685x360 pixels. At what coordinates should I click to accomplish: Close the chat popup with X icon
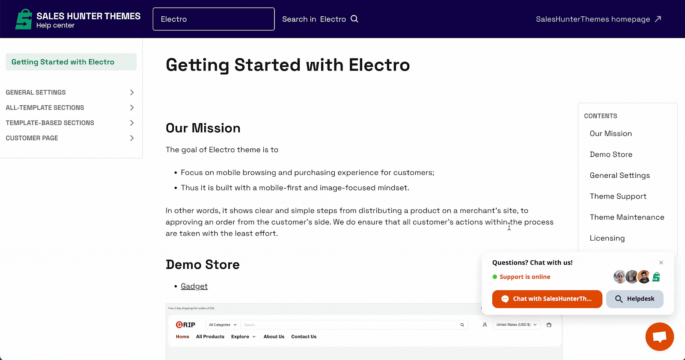[x=661, y=263]
